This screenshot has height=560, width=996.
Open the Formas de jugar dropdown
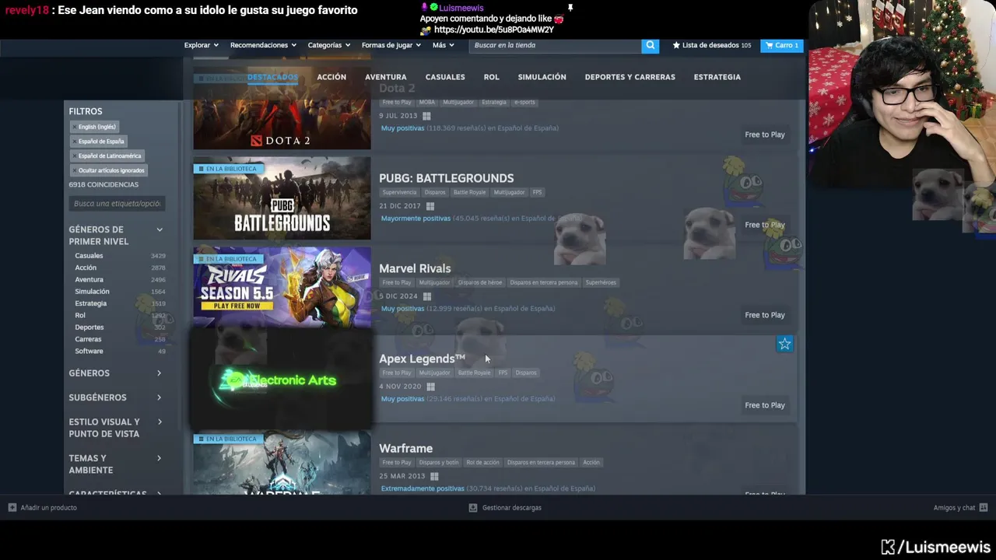391,45
